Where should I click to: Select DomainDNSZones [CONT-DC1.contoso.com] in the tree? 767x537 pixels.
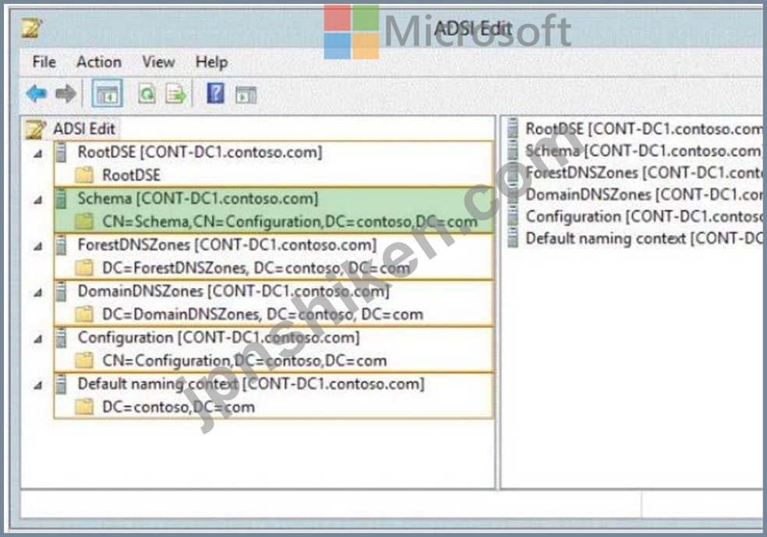coord(233,291)
